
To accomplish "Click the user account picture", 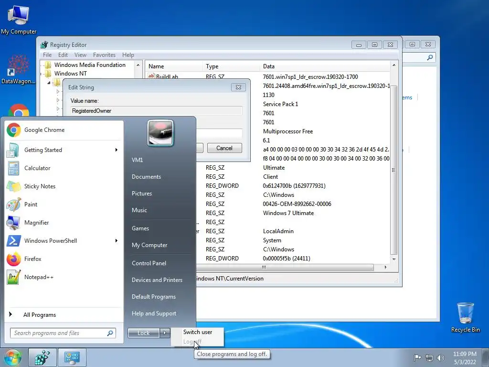I will pos(160,133).
